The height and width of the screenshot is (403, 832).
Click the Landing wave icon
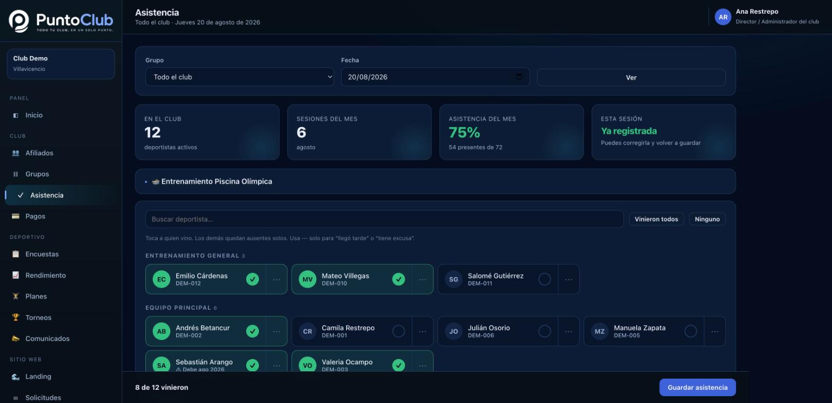[15, 377]
